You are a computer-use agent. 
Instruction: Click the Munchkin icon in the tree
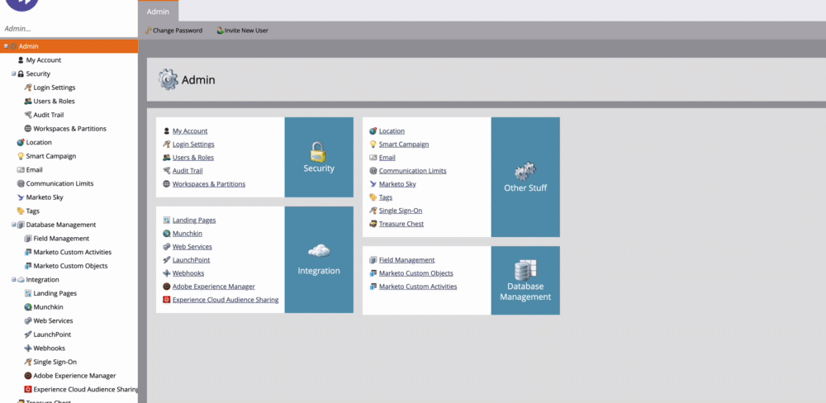[x=28, y=306]
